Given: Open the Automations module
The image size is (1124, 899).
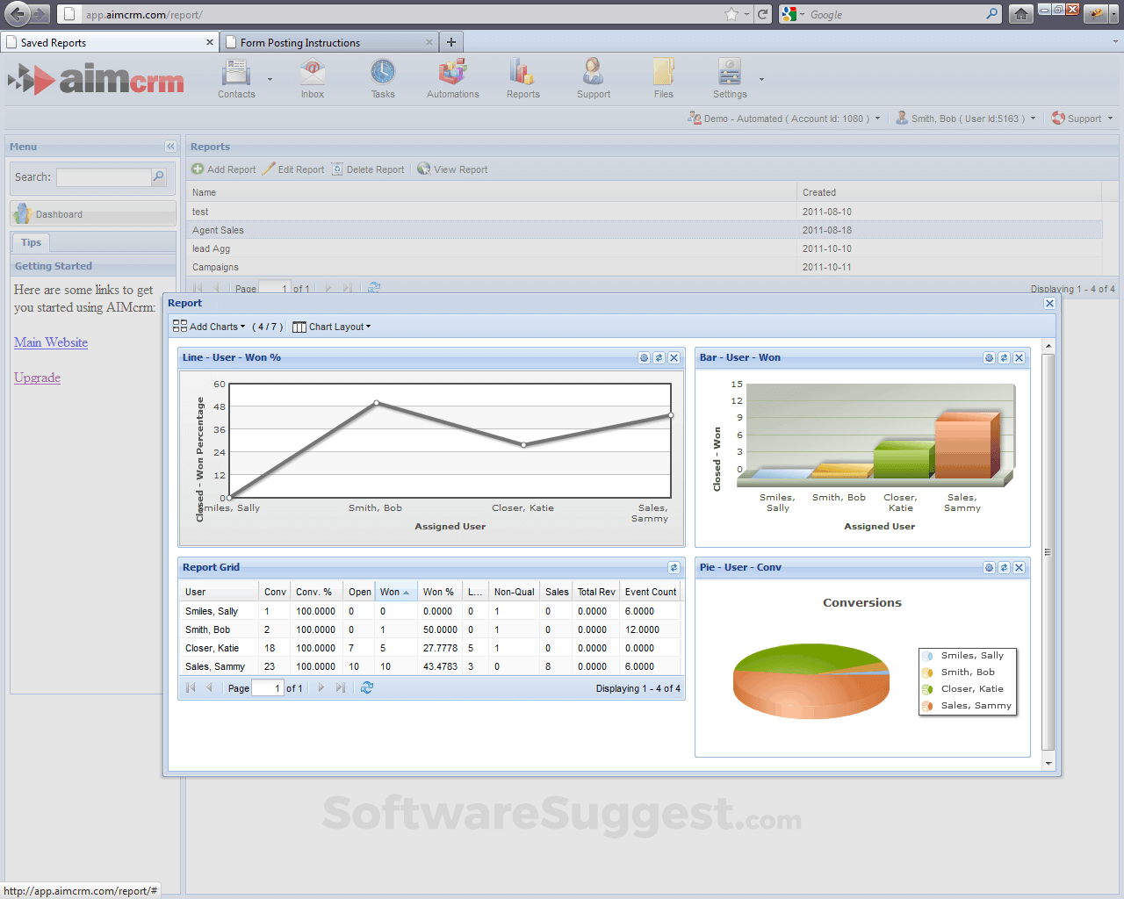Looking at the screenshot, I should (x=452, y=77).
